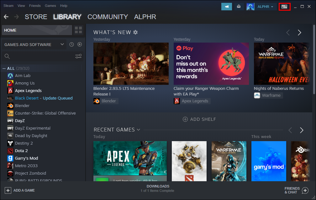This screenshot has height=200, width=316.
Task: Open the inbox envelope icon
Action: click(239, 7)
